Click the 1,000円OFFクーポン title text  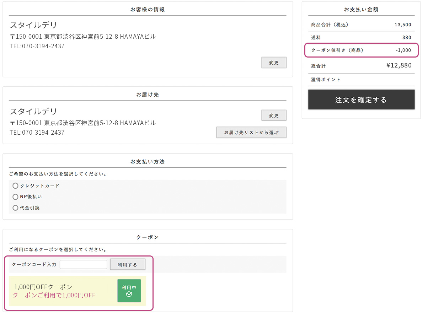43,287
